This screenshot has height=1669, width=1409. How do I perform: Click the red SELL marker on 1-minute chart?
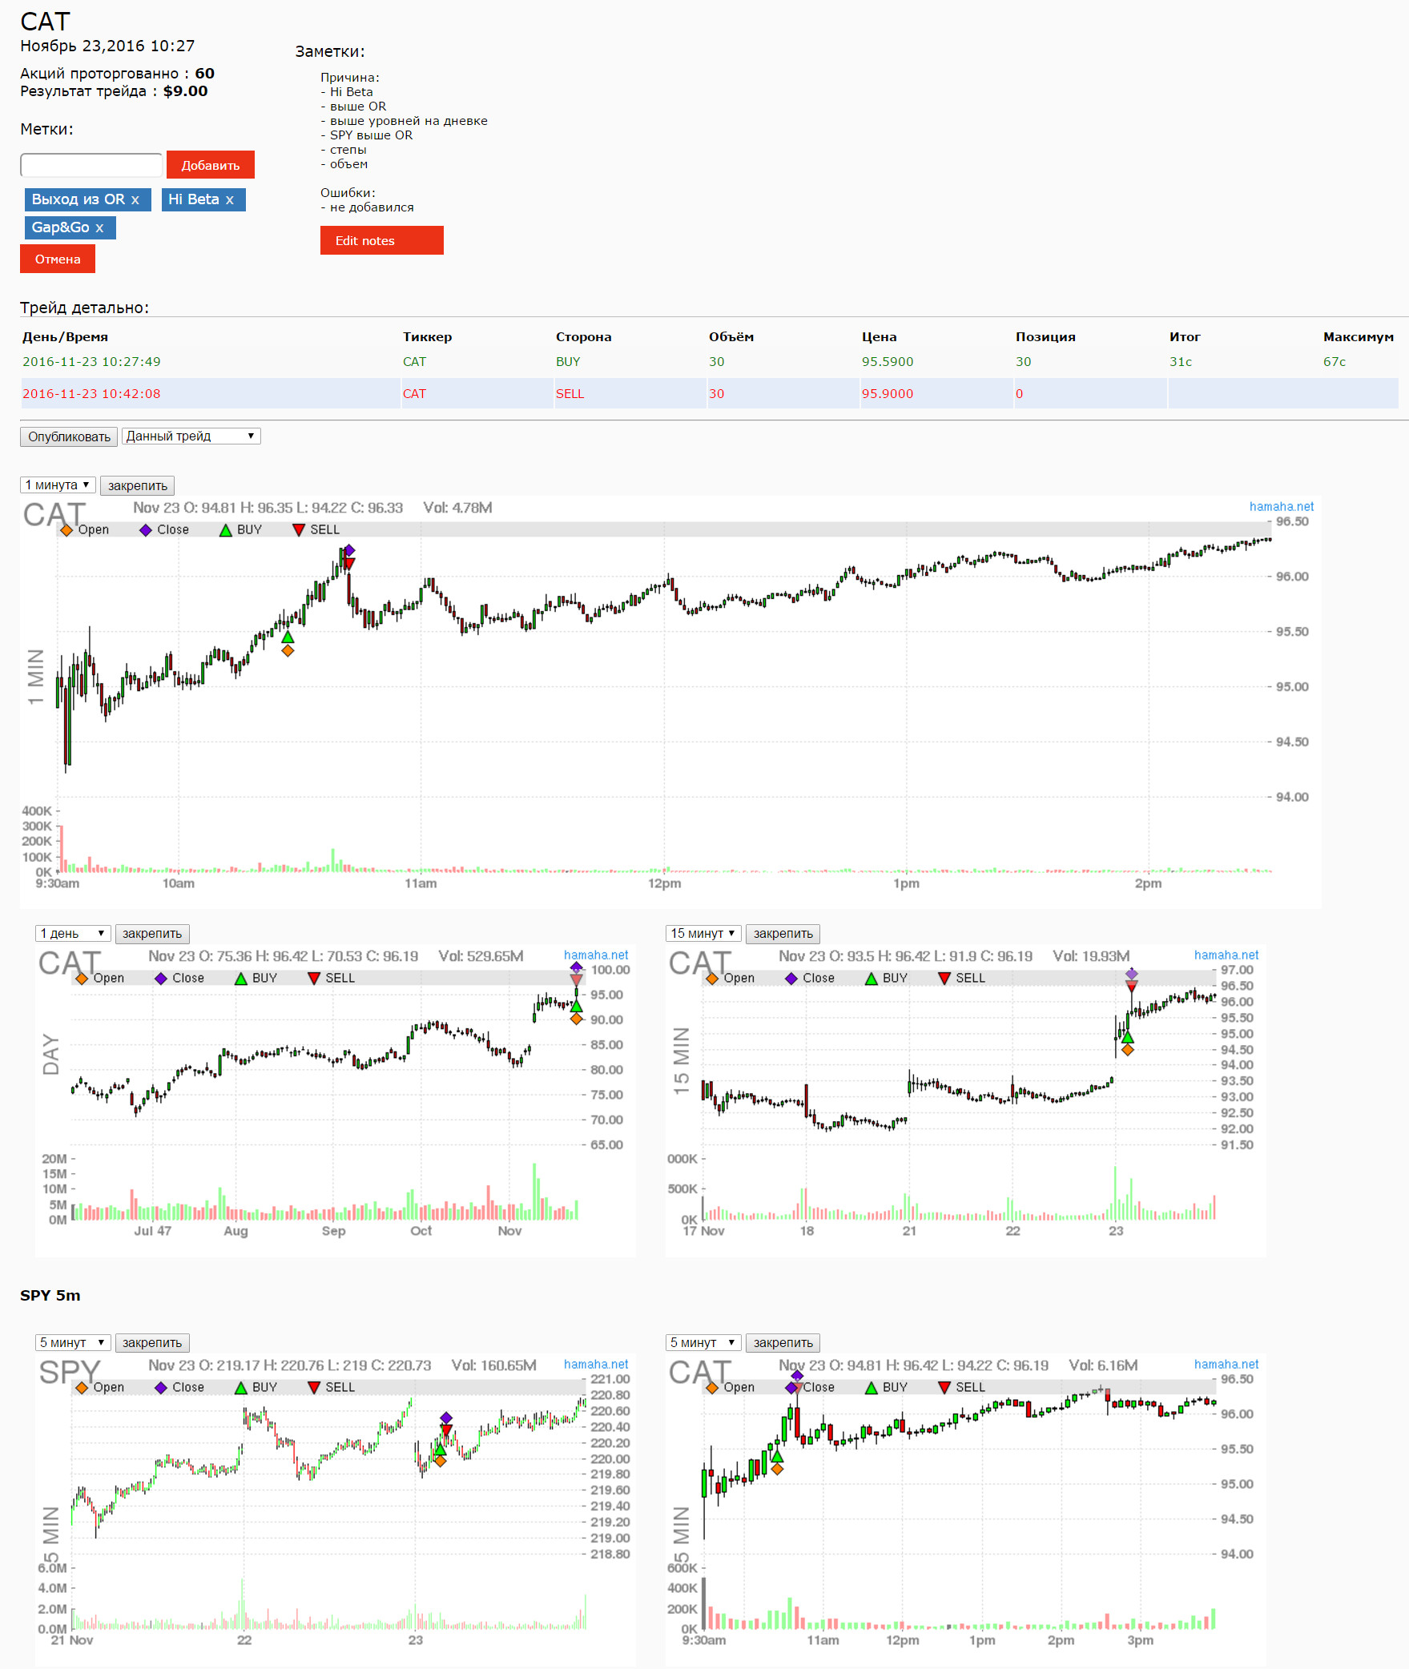348,564
